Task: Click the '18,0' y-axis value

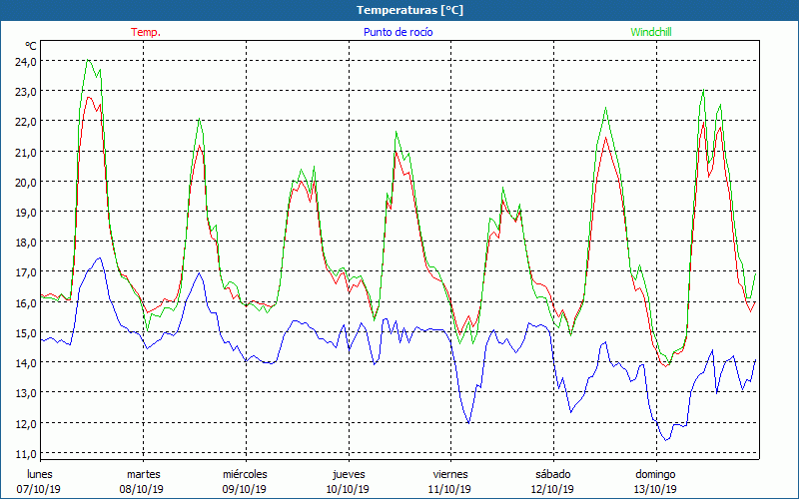Action: coord(26,243)
